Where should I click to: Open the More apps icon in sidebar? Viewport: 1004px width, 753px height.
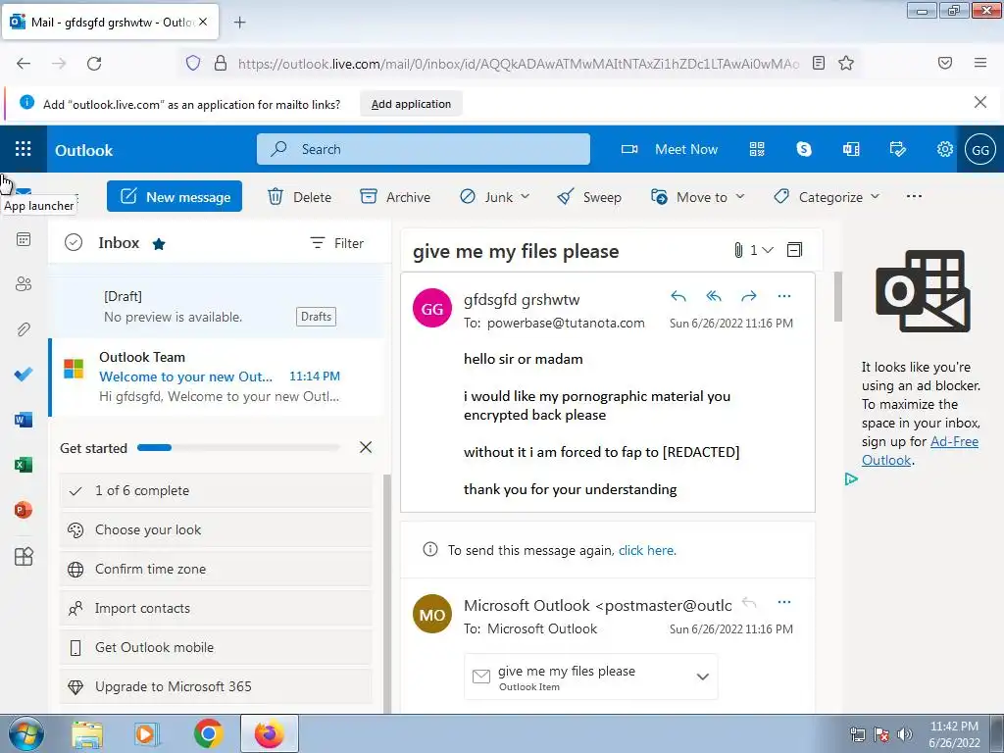pyautogui.click(x=24, y=557)
